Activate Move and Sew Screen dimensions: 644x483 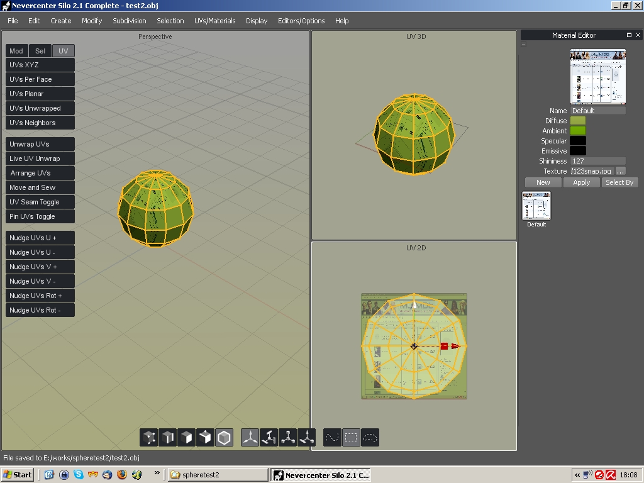tap(40, 187)
